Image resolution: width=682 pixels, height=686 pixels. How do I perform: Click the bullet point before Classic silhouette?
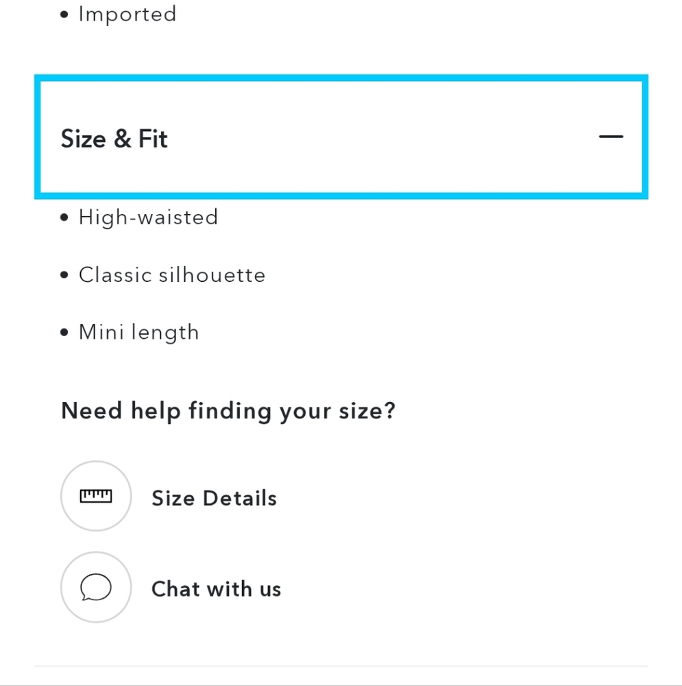[x=64, y=276]
